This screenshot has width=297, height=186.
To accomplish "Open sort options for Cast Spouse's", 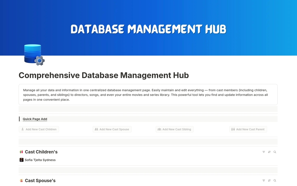I will 269,180.
